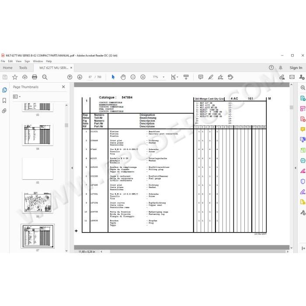Open the find text magnifier

(x=45, y=77)
